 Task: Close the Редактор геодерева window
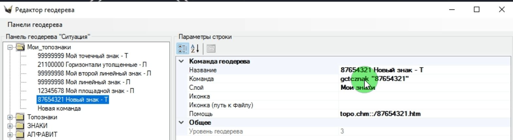[502, 9]
